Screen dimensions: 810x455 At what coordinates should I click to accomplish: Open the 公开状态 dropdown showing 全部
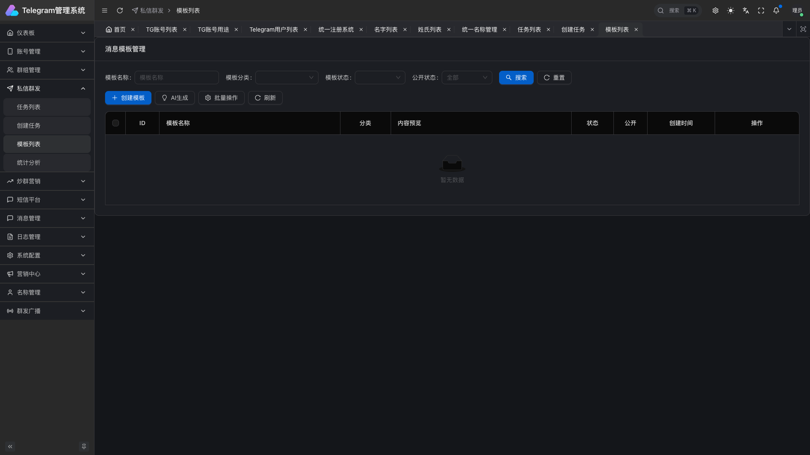(467, 78)
